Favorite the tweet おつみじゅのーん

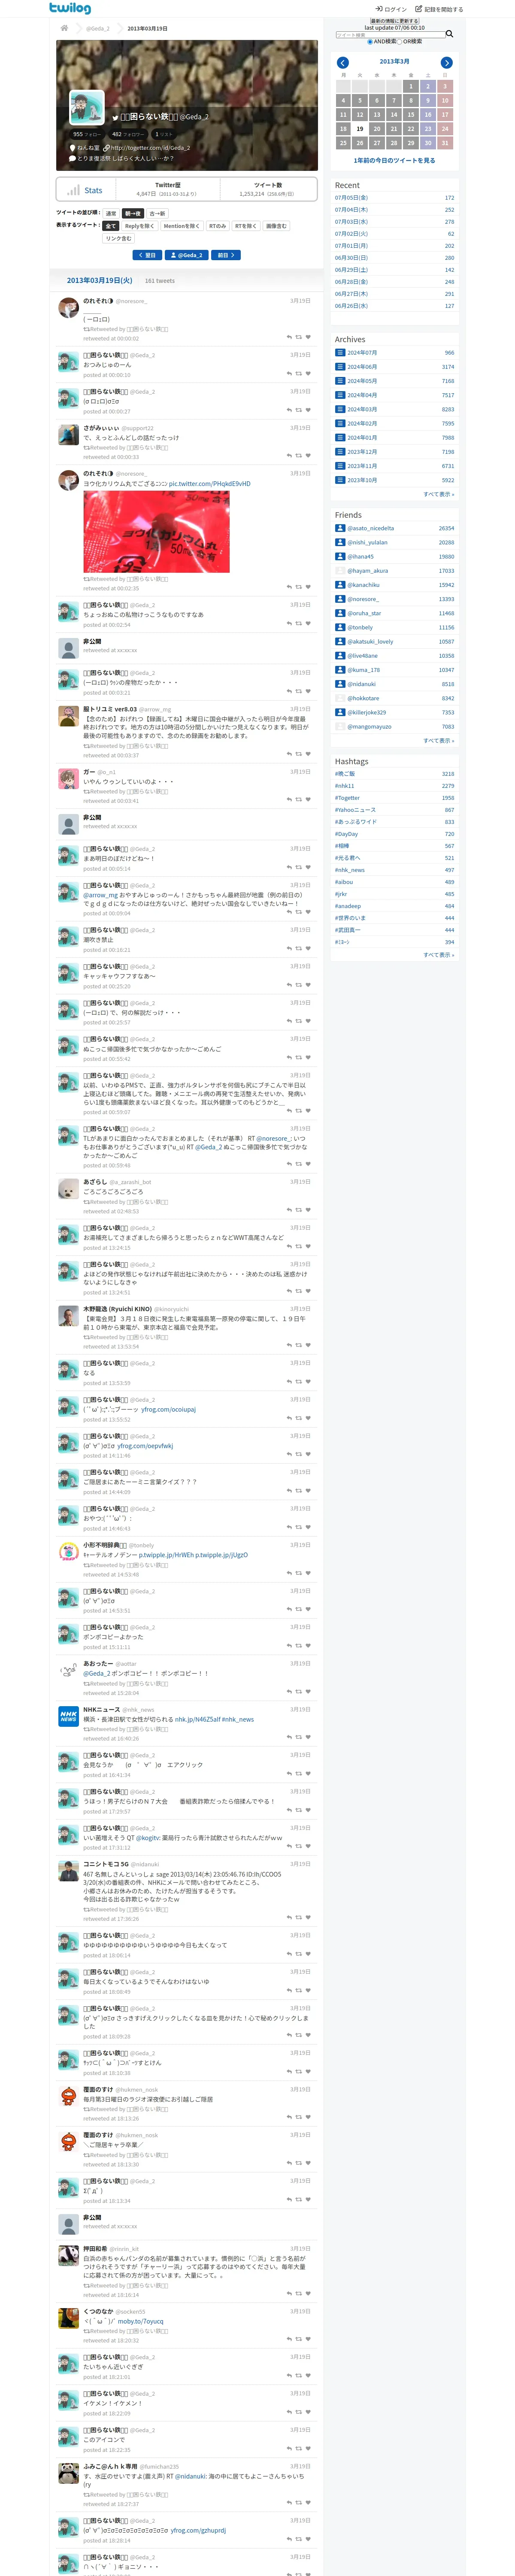coord(308,373)
